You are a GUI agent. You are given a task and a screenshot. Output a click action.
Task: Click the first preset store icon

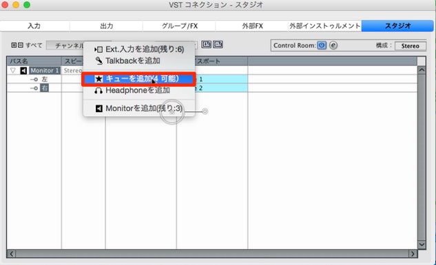pyautogui.click(x=207, y=45)
